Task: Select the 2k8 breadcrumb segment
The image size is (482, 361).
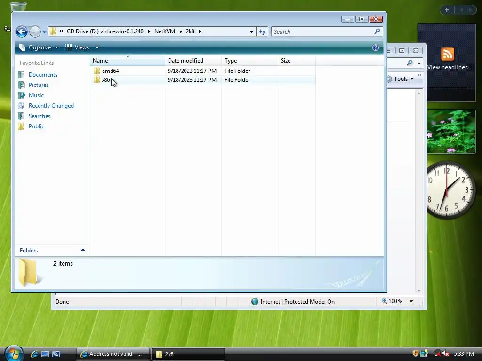Action: click(x=190, y=31)
